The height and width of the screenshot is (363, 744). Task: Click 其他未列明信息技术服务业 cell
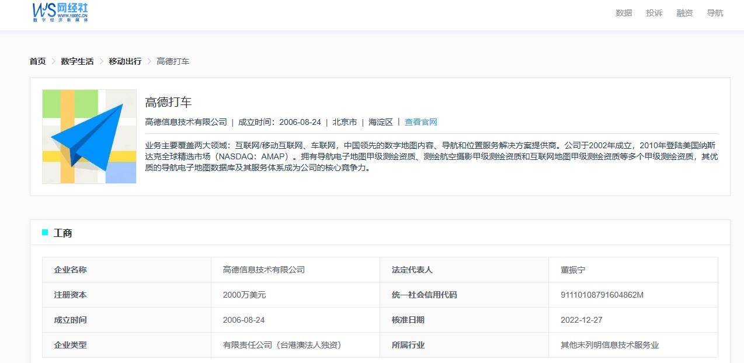(633, 345)
